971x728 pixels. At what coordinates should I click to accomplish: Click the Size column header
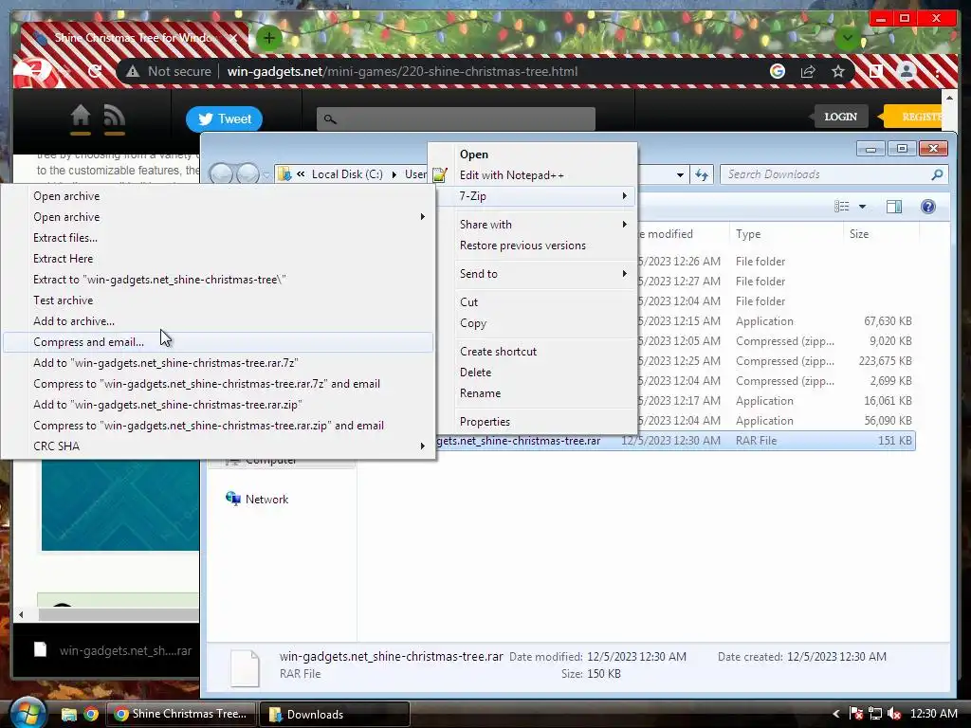click(x=881, y=234)
